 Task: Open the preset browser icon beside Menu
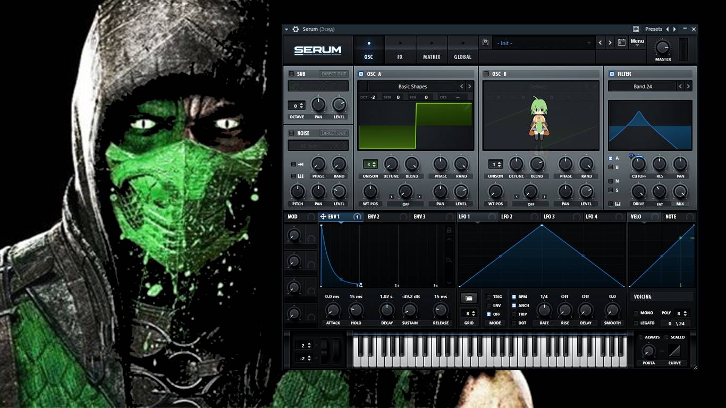tap(621, 43)
